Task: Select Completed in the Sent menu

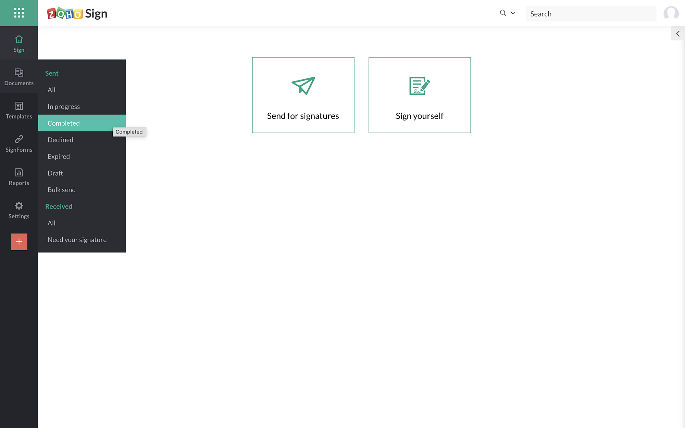Action: click(x=64, y=123)
